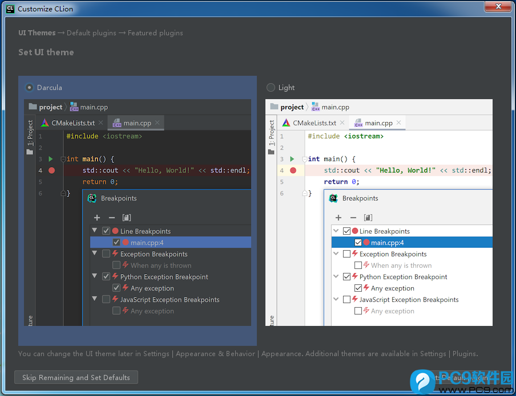Collapse Python Exception Breakpoint node in Darcula preview

(x=95, y=276)
